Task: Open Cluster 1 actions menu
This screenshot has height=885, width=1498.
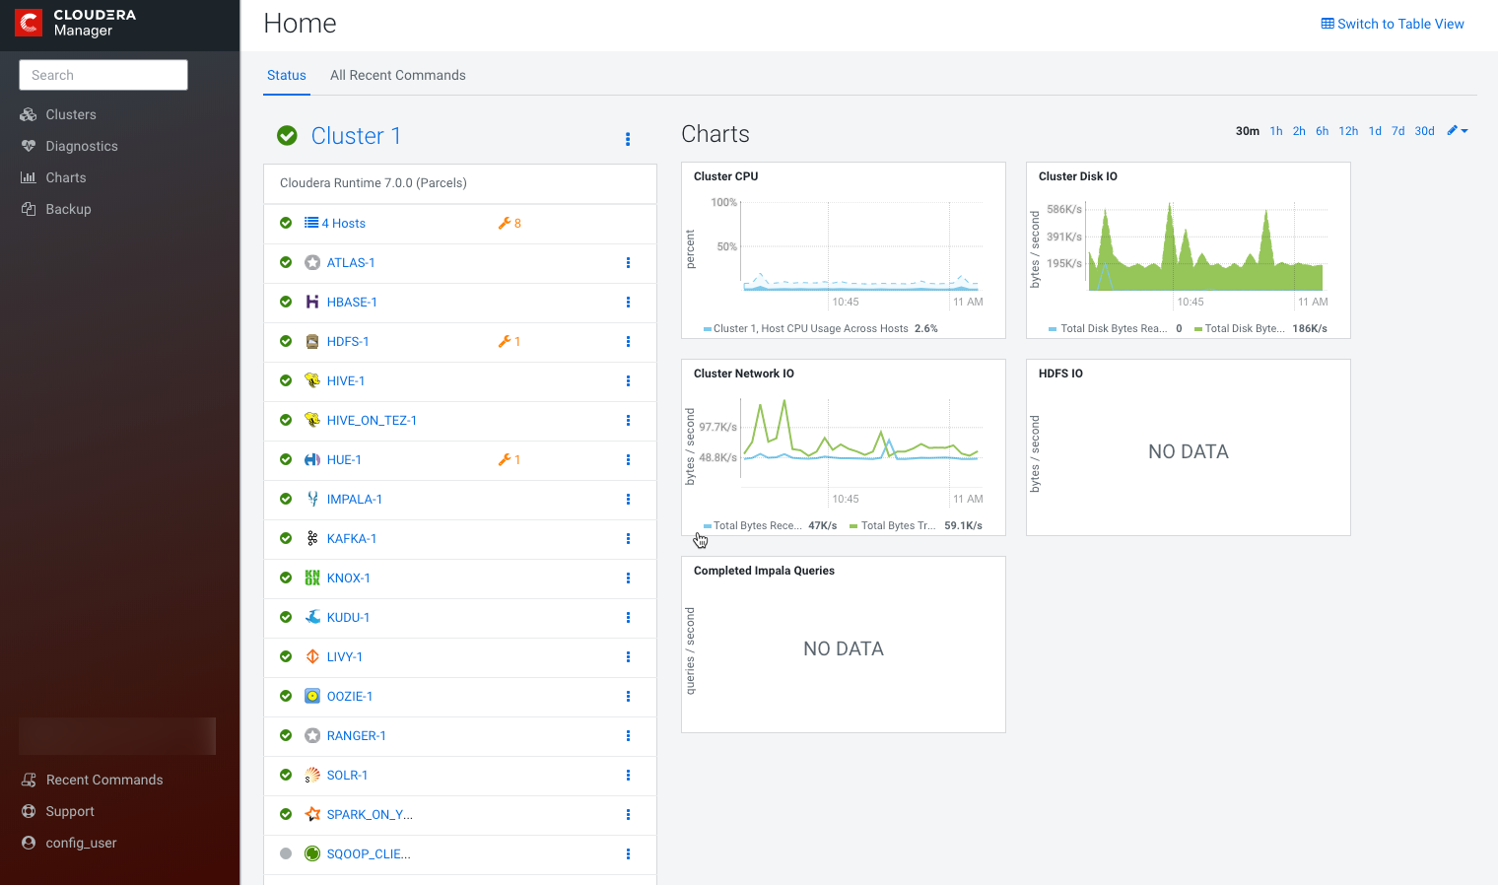Action: point(628,139)
